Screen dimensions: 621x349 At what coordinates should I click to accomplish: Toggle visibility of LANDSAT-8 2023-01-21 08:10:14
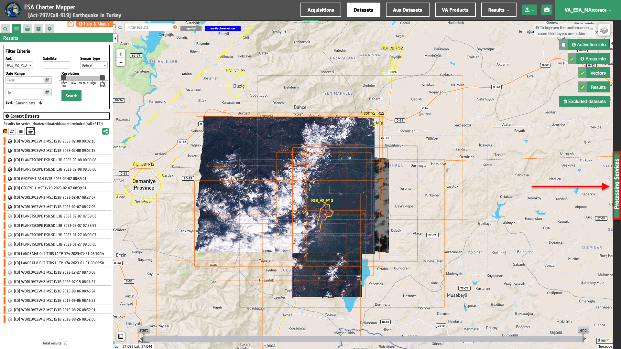tap(10, 254)
